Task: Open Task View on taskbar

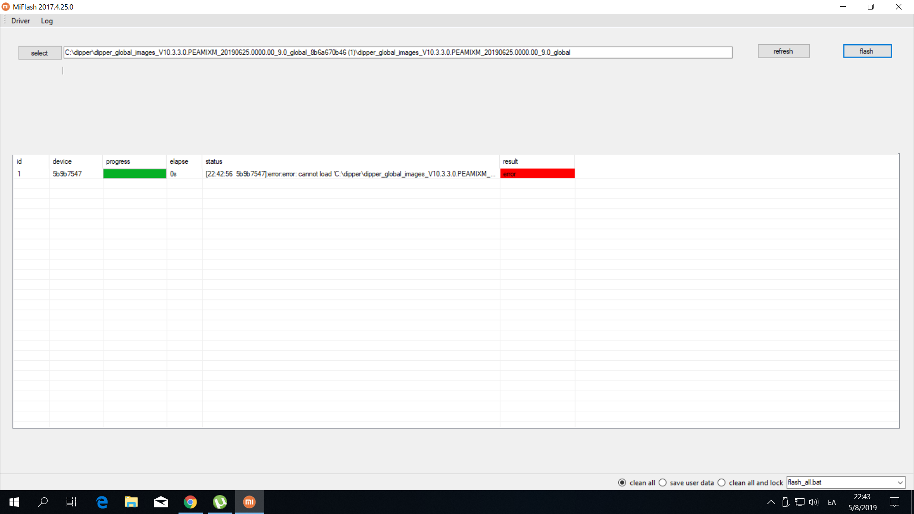Action: 71,502
